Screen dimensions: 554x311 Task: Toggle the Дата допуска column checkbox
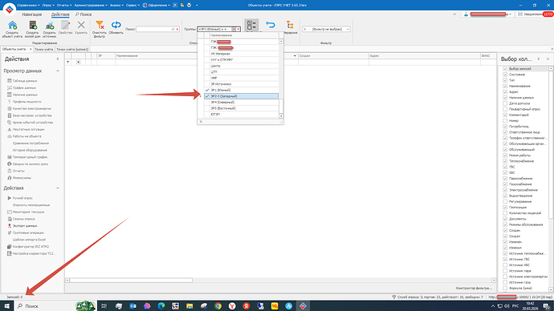[x=505, y=103]
